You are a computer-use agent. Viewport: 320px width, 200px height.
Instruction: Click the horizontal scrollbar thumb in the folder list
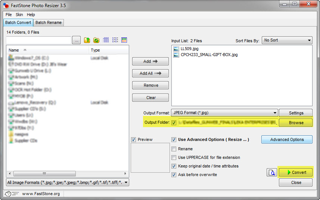point(44,174)
